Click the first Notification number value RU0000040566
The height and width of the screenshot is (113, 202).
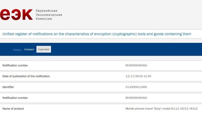click(136, 66)
